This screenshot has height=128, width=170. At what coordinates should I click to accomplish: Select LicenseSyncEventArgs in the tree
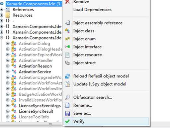pyautogui.click(x=40, y=106)
